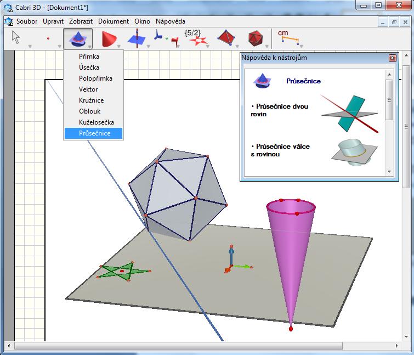Select the Point tool in toolbar

click(48, 38)
